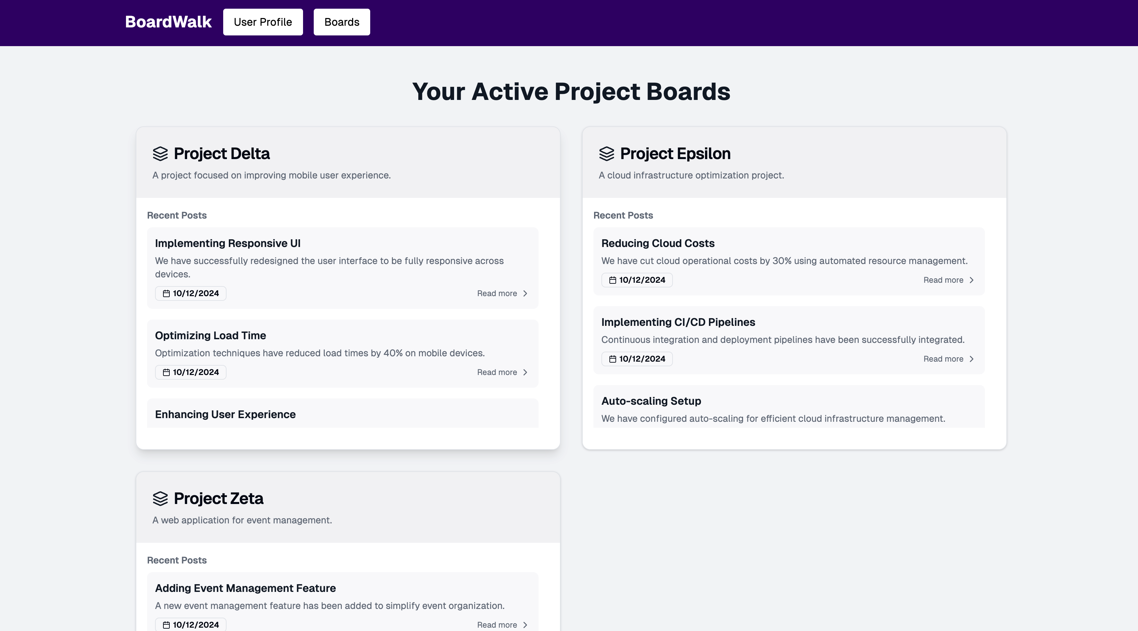Read more about Adding Event Management Feature

pyautogui.click(x=497, y=625)
